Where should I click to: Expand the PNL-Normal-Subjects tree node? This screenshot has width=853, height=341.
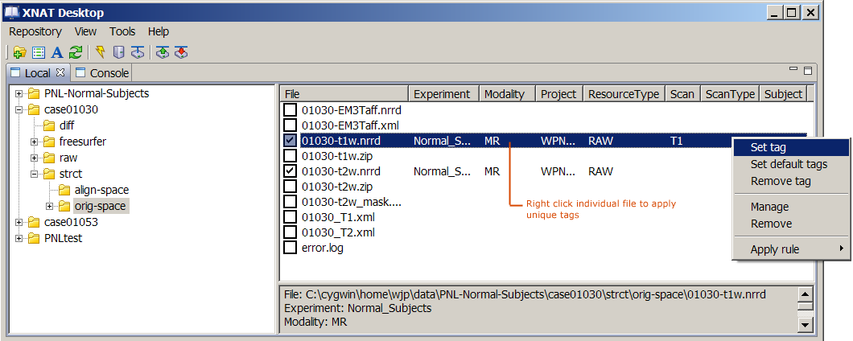(x=19, y=93)
